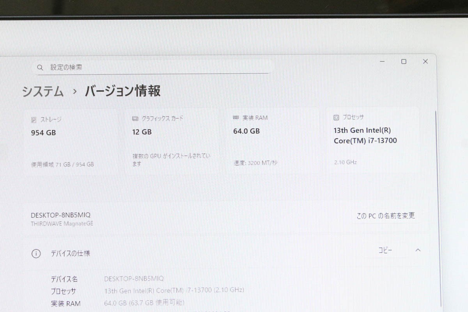Image resolution: width=468 pixels, height=312 pixels.
Task: Minimize the Settings window
Action: [x=383, y=61]
